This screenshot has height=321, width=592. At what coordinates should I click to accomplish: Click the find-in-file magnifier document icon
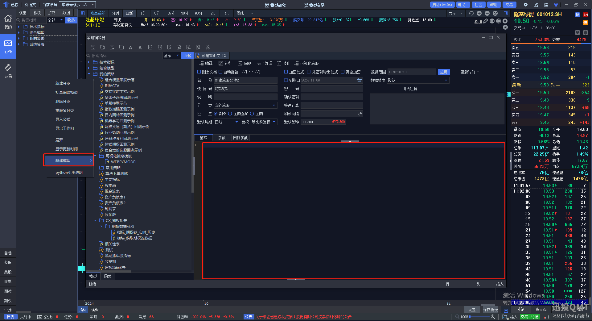(169, 47)
